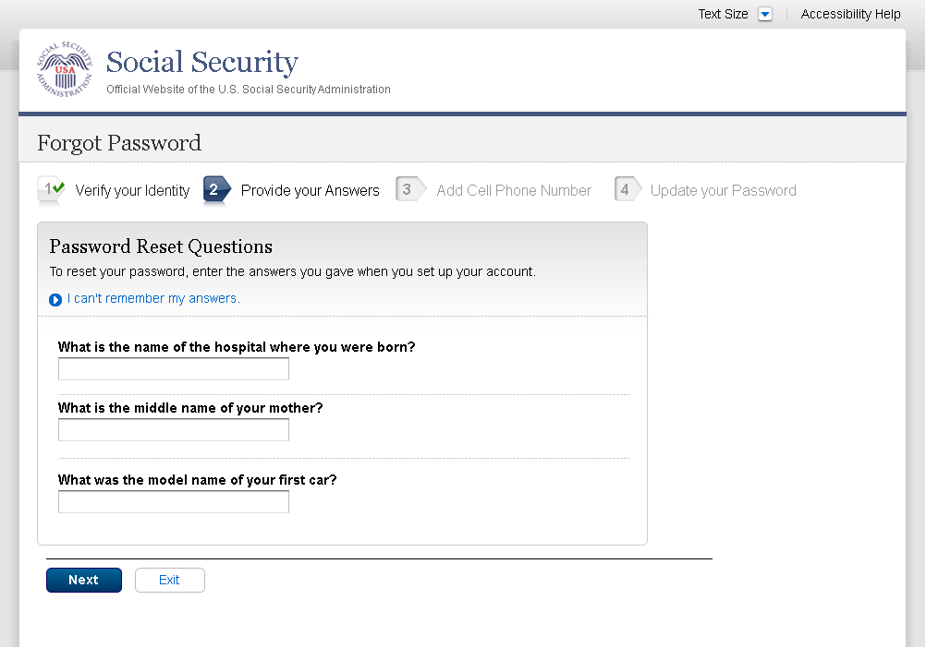Click the I can't remember my answers link

pos(153,298)
